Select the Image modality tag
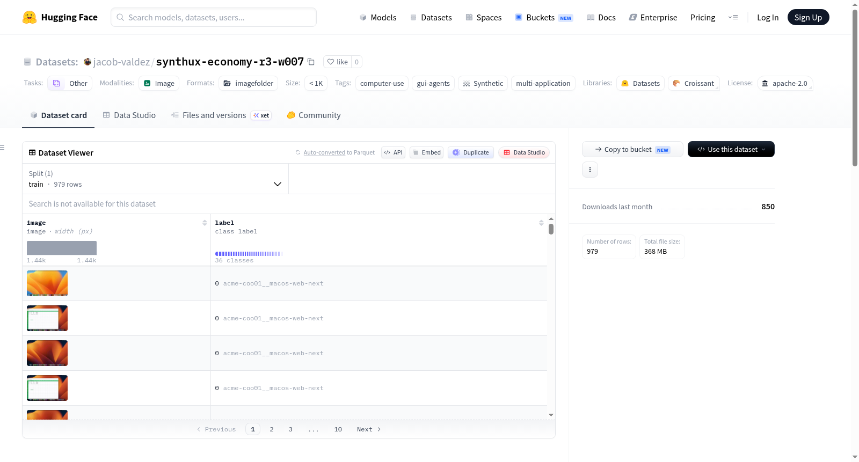This screenshot has width=859, height=462. tap(159, 83)
